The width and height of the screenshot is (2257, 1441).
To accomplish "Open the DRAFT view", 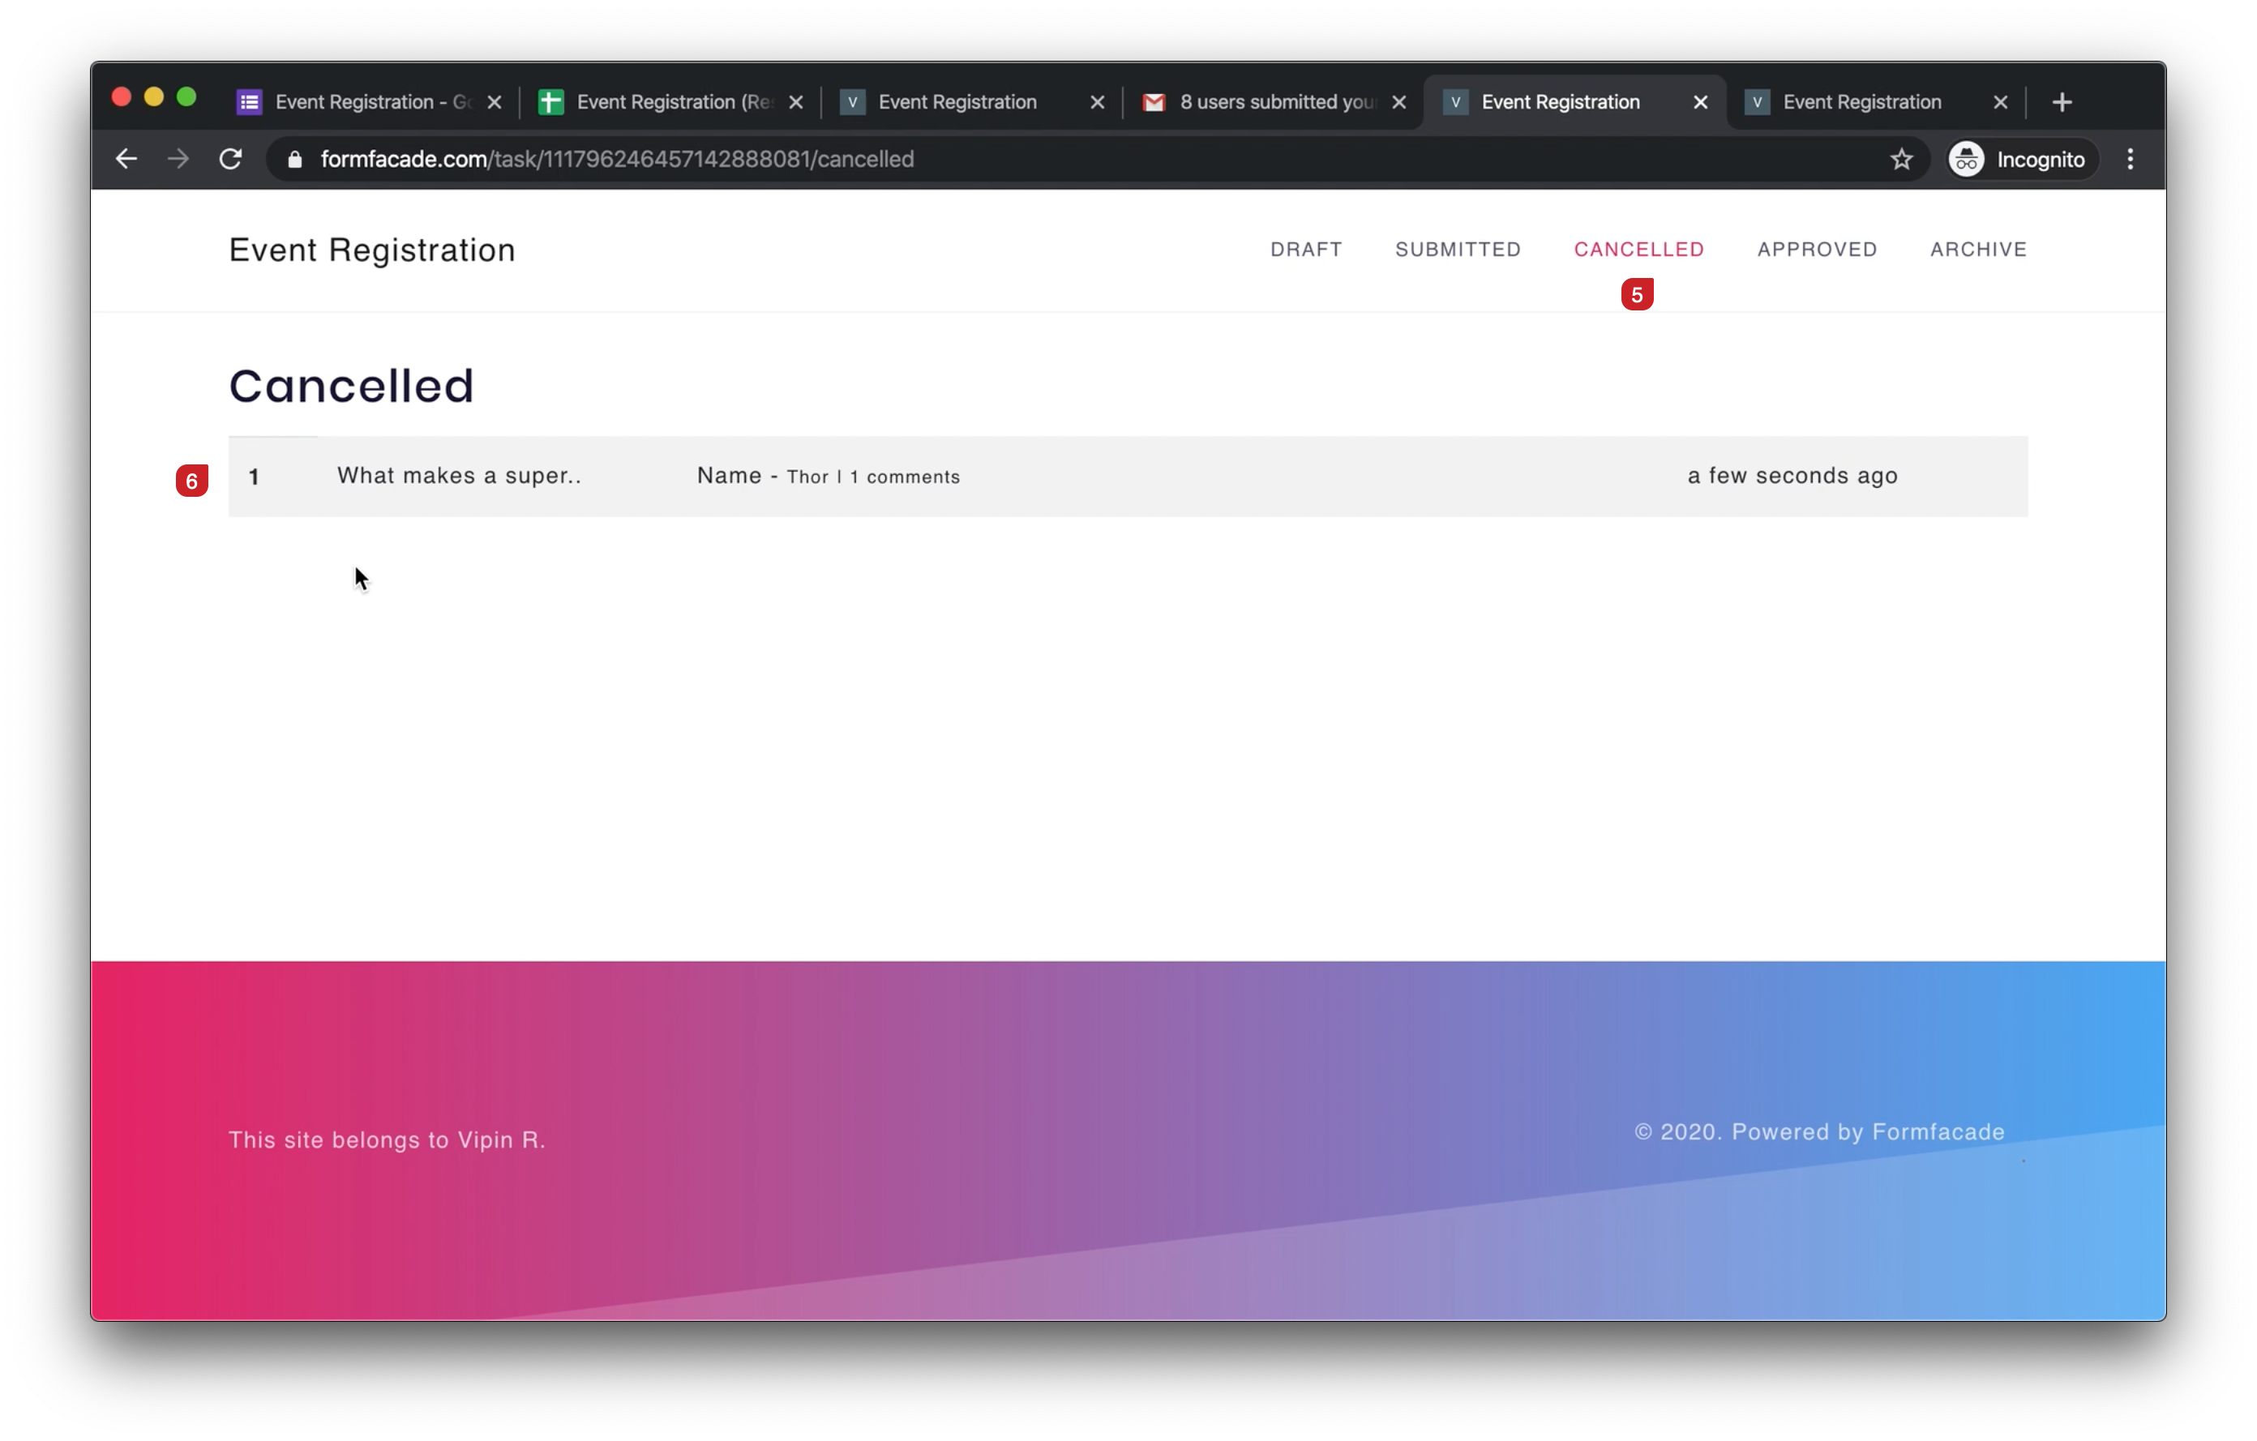I will pyautogui.click(x=1306, y=250).
